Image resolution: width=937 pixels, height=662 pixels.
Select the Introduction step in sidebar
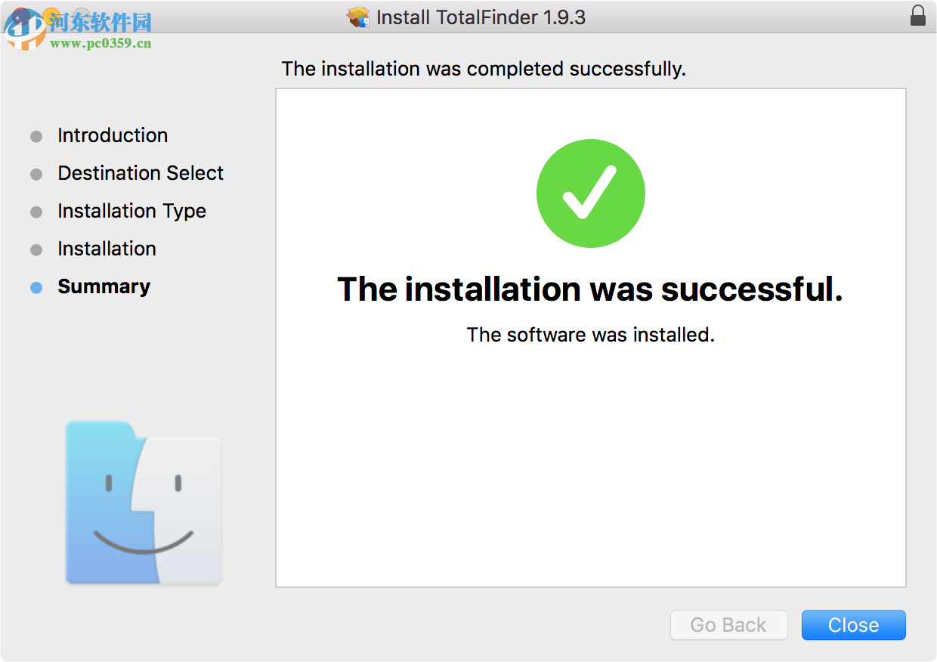click(112, 135)
